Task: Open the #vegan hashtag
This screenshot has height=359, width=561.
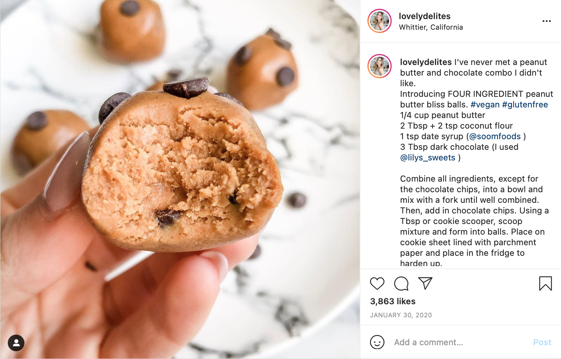Action: pyautogui.click(x=485, y=105)
